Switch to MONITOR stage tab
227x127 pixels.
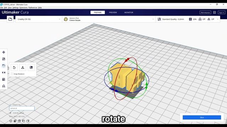tap(129, 13)
